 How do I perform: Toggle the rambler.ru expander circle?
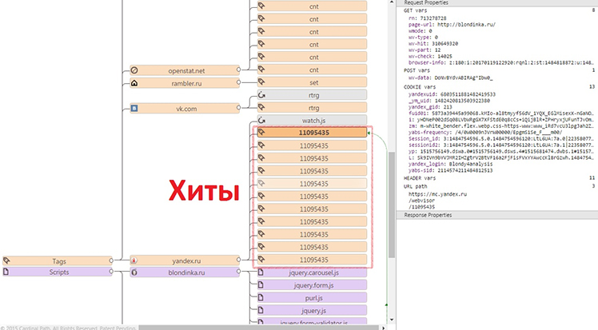click(x=238, y=82)
